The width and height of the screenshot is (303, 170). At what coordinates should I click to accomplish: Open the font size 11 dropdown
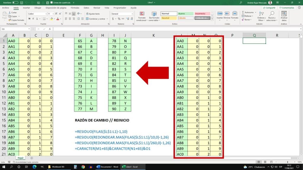pyautogui.click(x=53, y=14)
